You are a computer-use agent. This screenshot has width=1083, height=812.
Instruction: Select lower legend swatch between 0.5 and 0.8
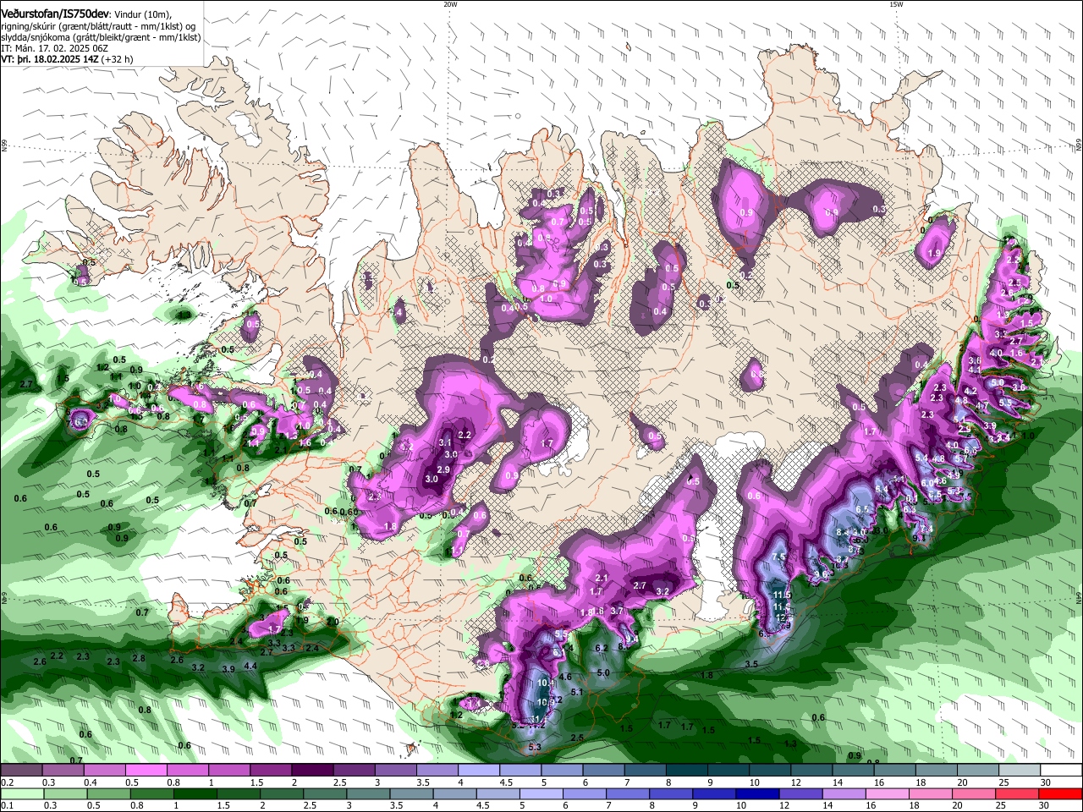click(107, 793)
